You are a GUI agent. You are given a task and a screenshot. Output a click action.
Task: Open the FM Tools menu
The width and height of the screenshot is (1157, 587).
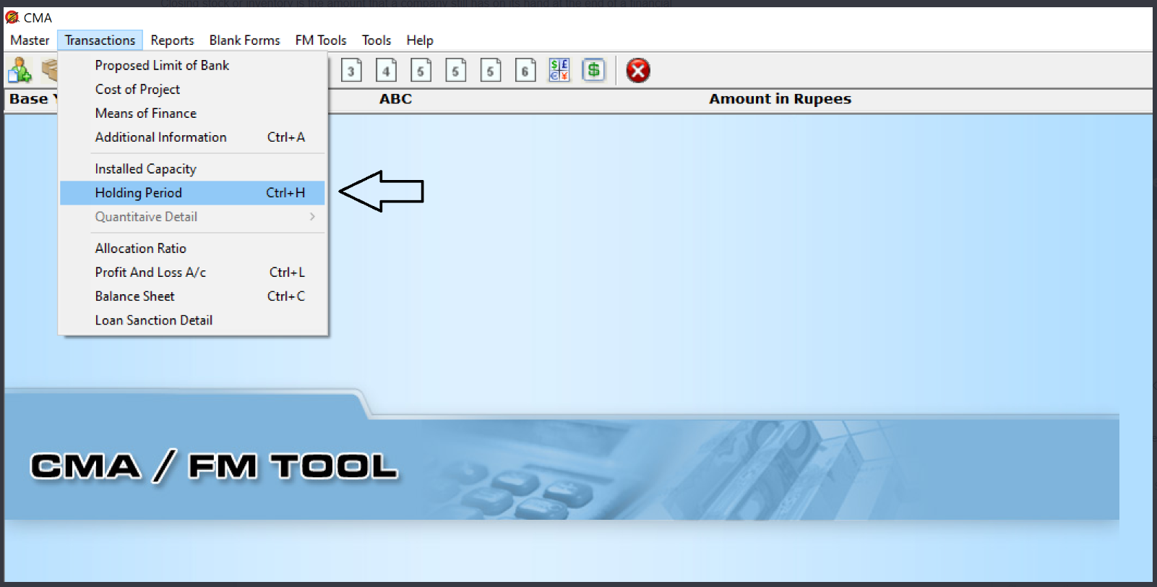tap(320, 40)
